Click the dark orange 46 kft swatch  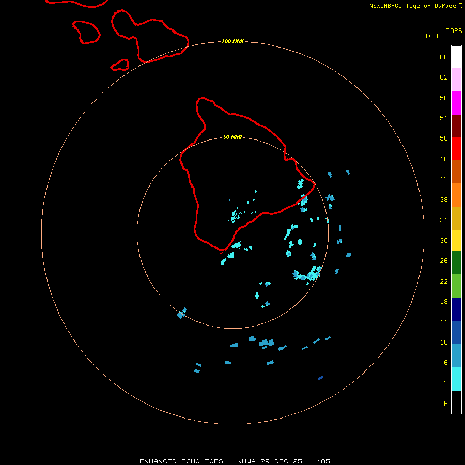click(456, 172)
